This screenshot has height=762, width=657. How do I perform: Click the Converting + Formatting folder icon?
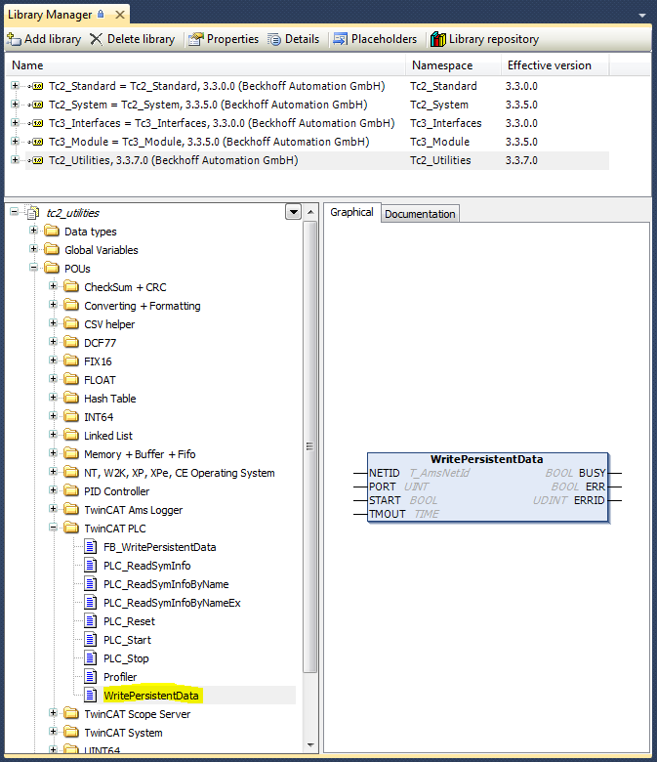click(71, 305)
